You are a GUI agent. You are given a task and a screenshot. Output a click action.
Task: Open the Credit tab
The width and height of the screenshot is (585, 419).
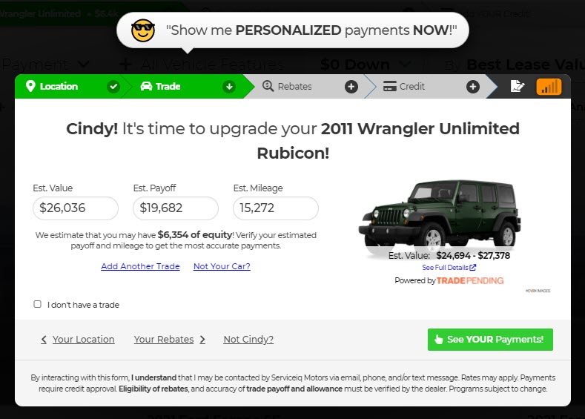(412, 86)
